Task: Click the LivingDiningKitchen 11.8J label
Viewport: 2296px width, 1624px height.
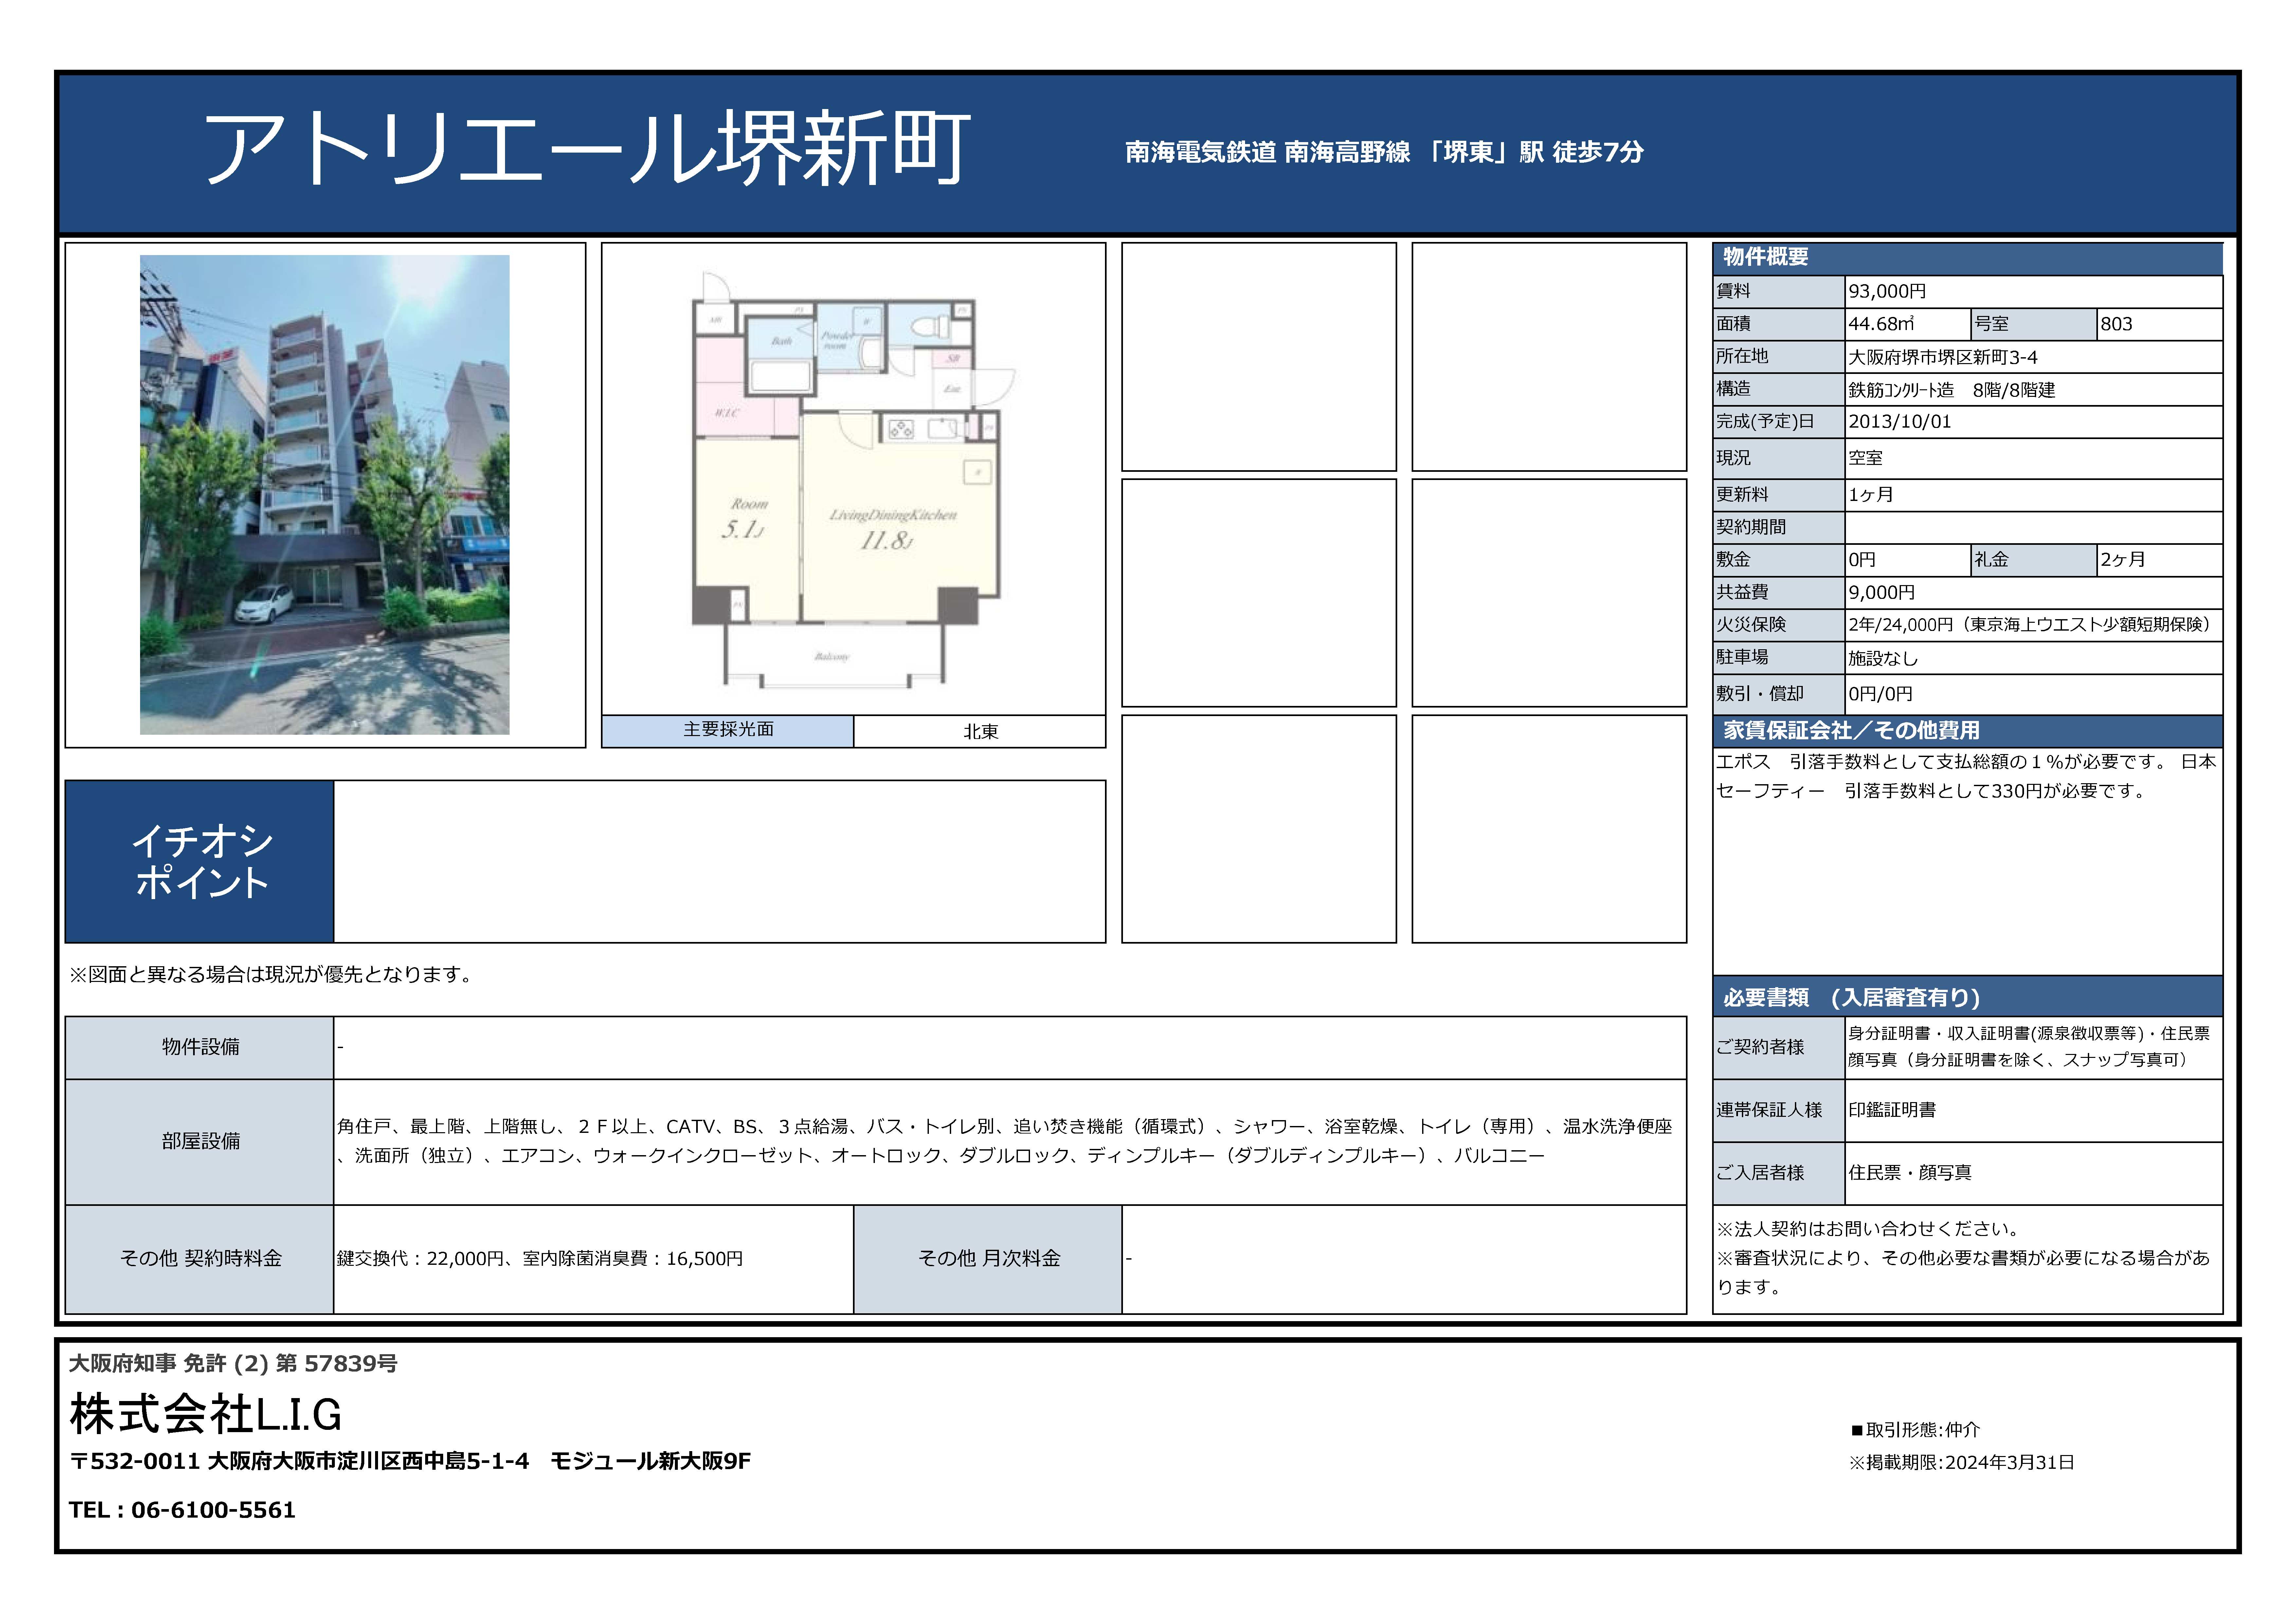Action: [x=892, y=530]
